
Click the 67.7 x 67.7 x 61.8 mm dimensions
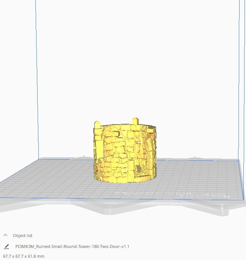[23, 256]
